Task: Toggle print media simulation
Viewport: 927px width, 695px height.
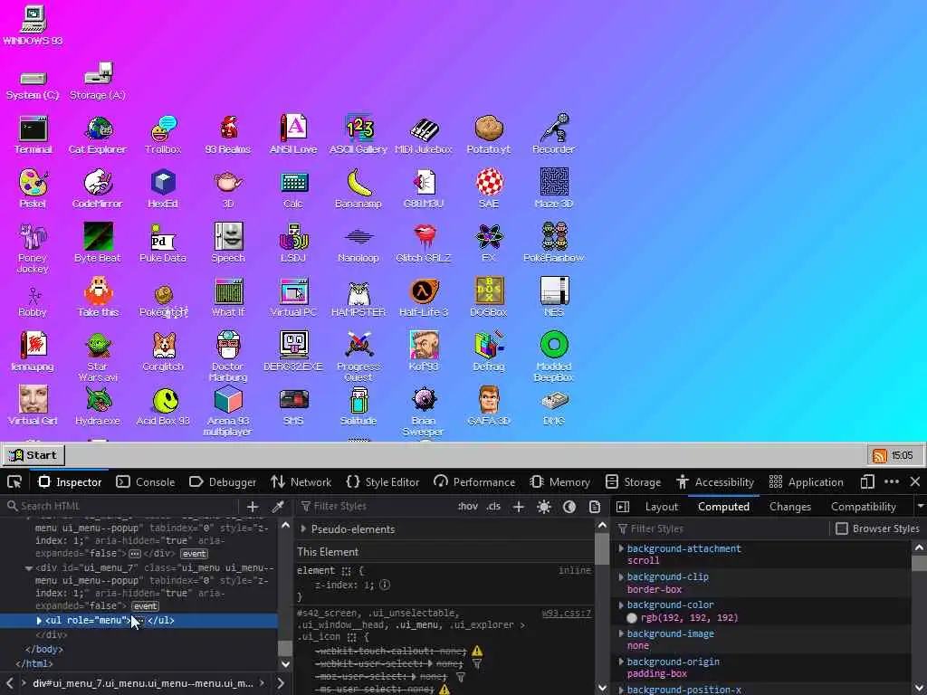Action: point(594,507)
